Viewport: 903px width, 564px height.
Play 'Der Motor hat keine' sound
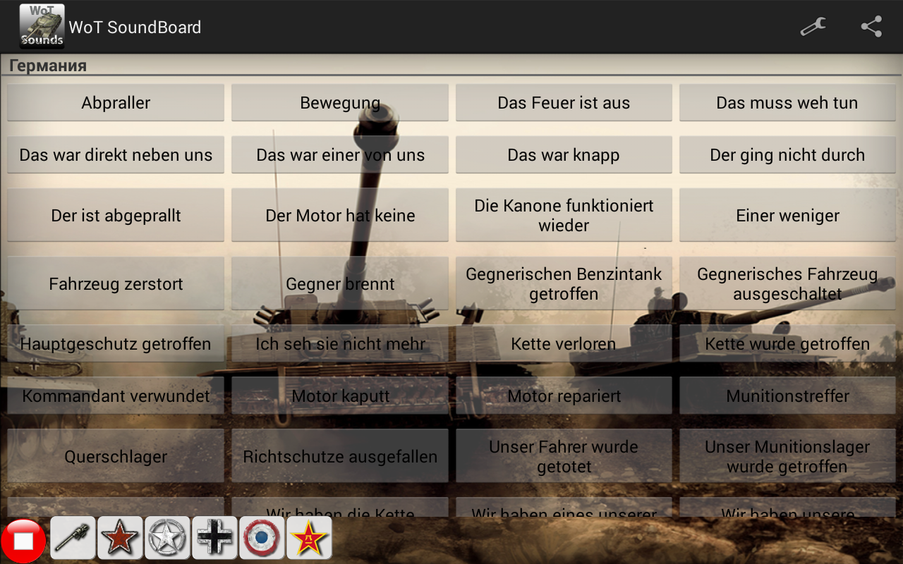click(x=340, y=216)
